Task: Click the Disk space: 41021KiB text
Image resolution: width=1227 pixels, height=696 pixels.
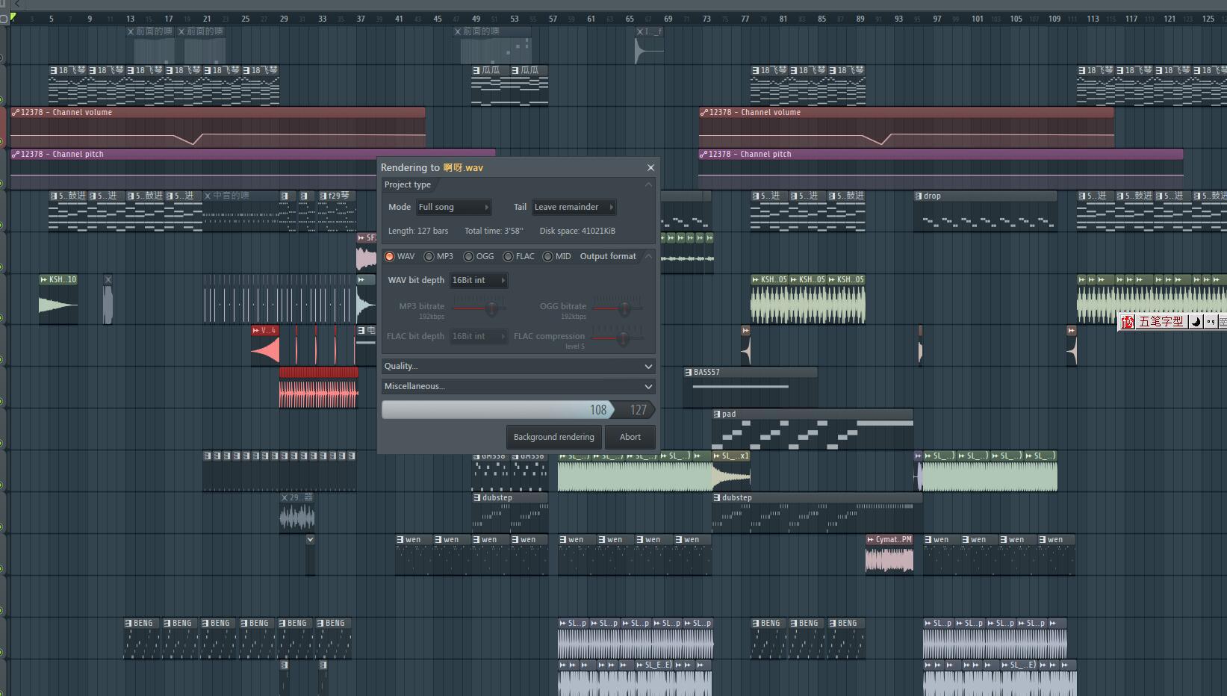Action: point(577,231)
